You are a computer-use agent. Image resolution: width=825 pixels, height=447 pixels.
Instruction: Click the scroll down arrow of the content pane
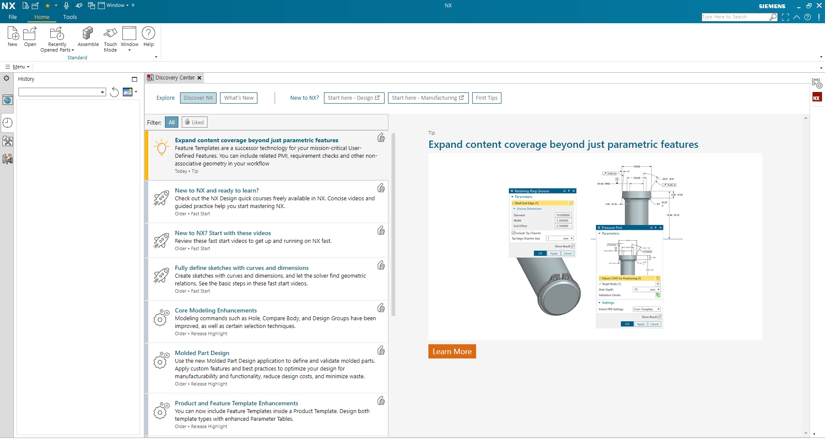806,434
